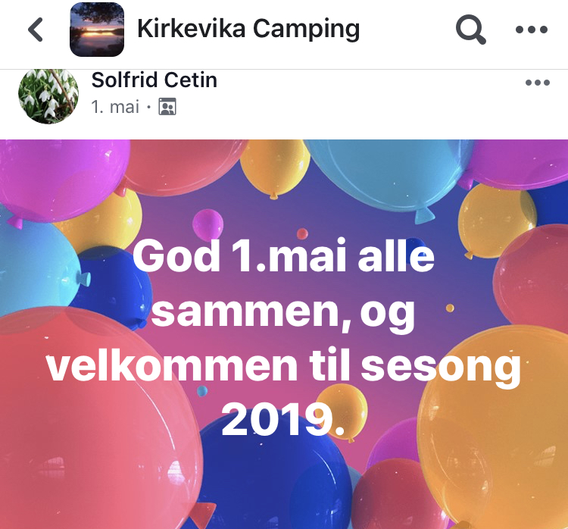Tap the 'velkommen til sesong' text line
This screenshot has height=529, width=568.
(x=284, y=366)
